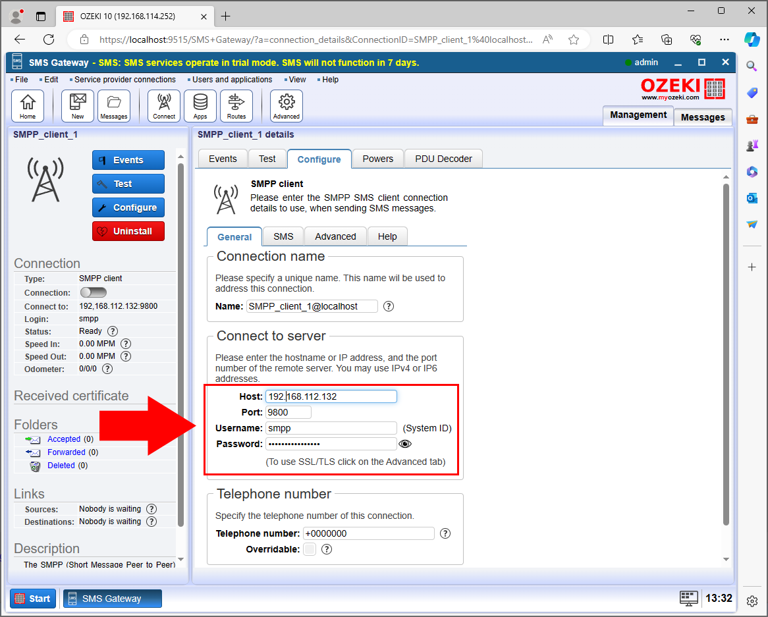Click the Routes signpost toolbar icon
The image size is (768, 617).
pos(236,106)
